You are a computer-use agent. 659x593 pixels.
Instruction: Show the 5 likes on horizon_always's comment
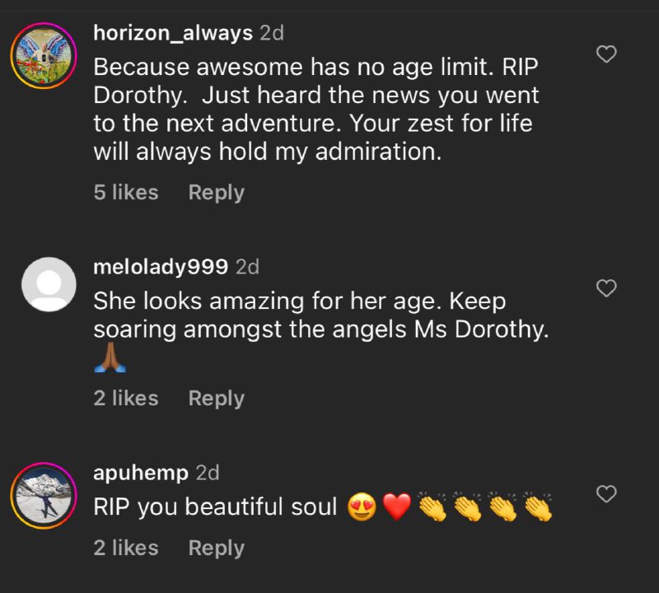tap(125, 193)
